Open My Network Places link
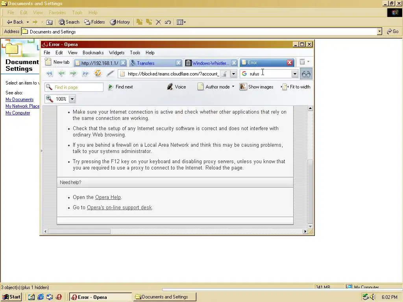Screen dimensions: 403x302 [22, 106]
